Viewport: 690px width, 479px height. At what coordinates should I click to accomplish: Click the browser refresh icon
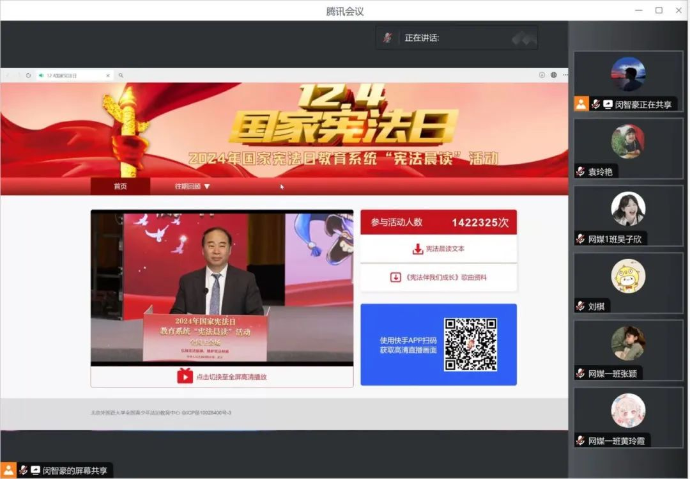point(28,75)
